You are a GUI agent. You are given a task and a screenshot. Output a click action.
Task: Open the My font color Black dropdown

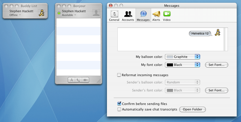(x=183, y=65)
